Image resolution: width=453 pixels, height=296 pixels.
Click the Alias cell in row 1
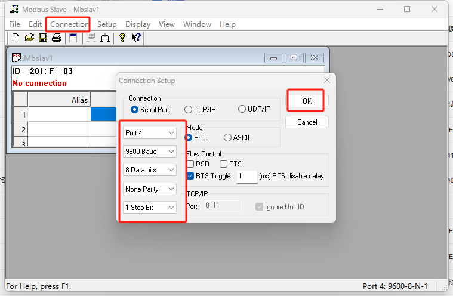tap(59, 115)
